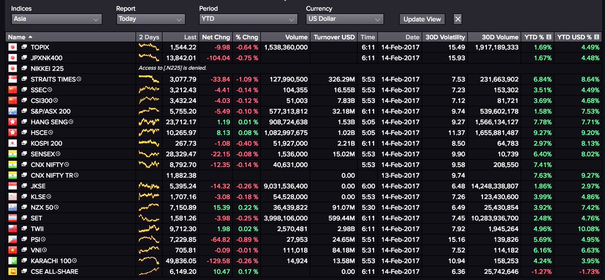Click the 30D Volatility column header

(x=444, y=37)
